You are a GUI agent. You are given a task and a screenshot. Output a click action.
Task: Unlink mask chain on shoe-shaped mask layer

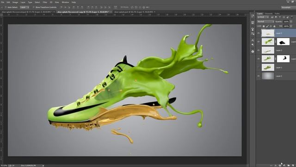pos(276,42)
